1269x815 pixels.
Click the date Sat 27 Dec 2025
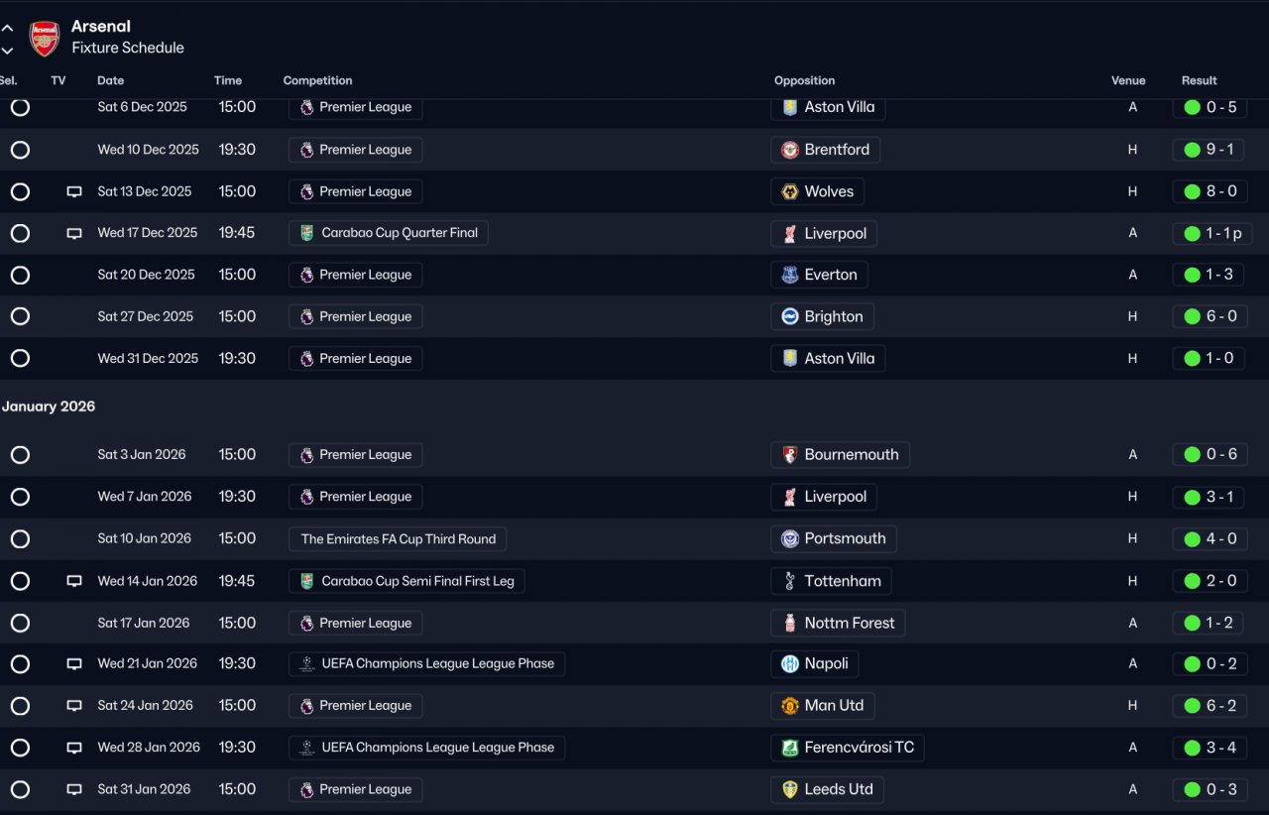(146, 316)
